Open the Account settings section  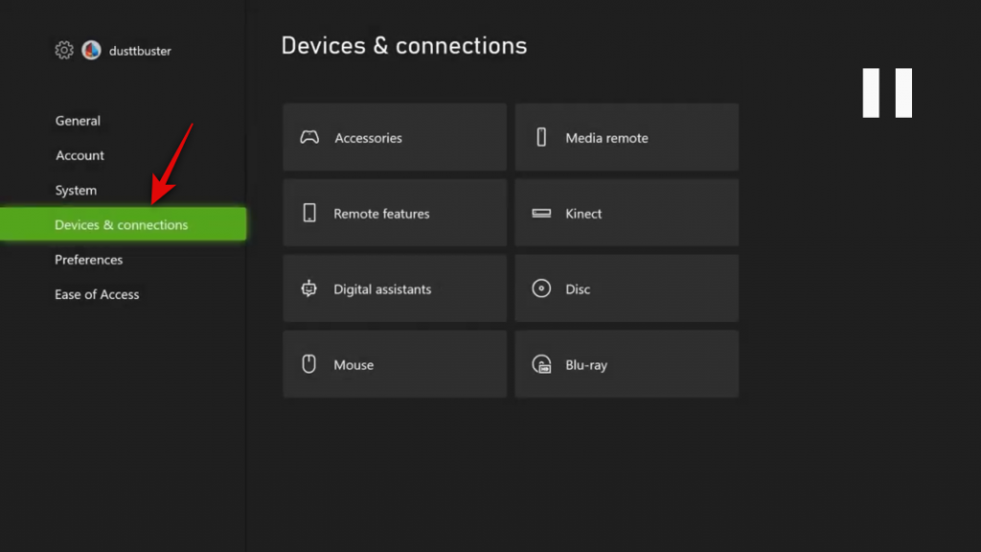[80, 155]
